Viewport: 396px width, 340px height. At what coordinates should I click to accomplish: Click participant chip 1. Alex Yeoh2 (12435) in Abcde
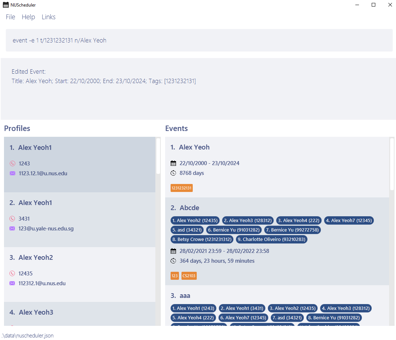(x=195, y=221)
